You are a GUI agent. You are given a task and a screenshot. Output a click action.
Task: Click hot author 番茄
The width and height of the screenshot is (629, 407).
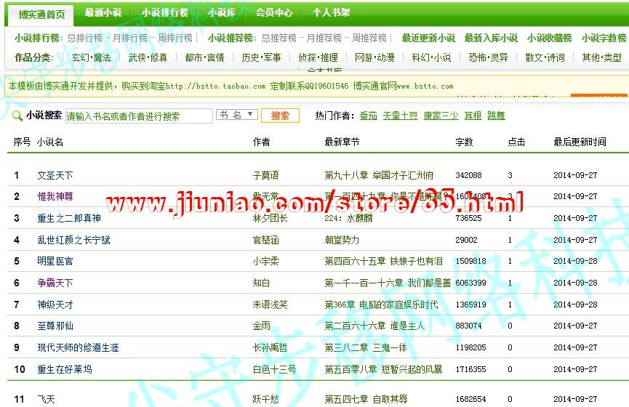coord(368,116)
